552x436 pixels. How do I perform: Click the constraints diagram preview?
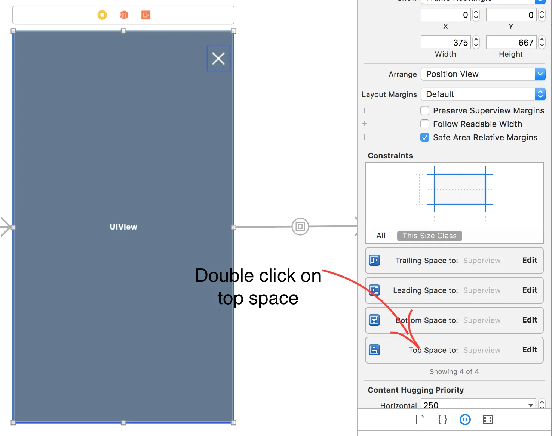pyautogui.click(x=454, y=195)
